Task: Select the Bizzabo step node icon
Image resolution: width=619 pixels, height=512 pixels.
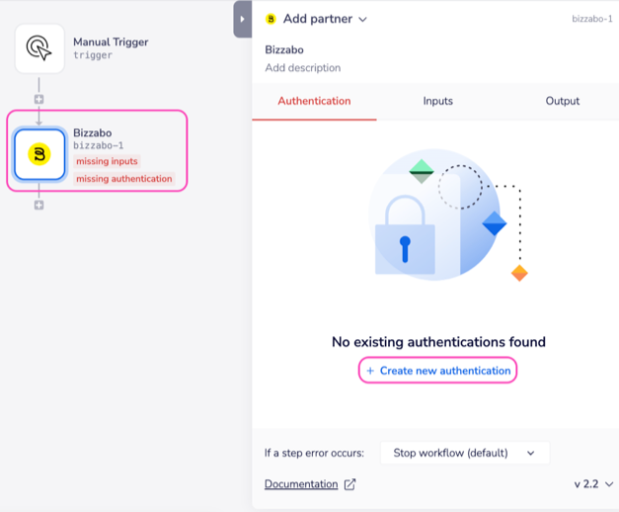Action: (39, 154)
